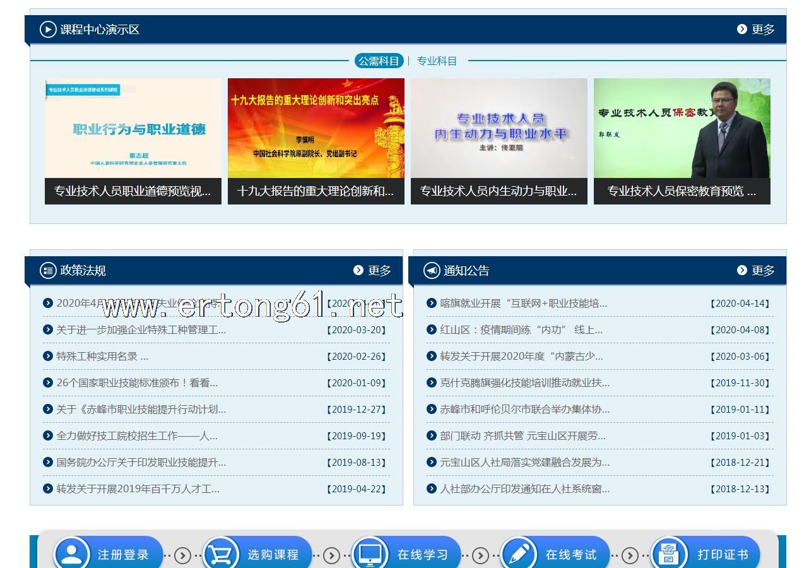The height and width of the screenshot is (568, 809).
Task: Switch to the 公需科目 tab
Action: coord(379,61)
